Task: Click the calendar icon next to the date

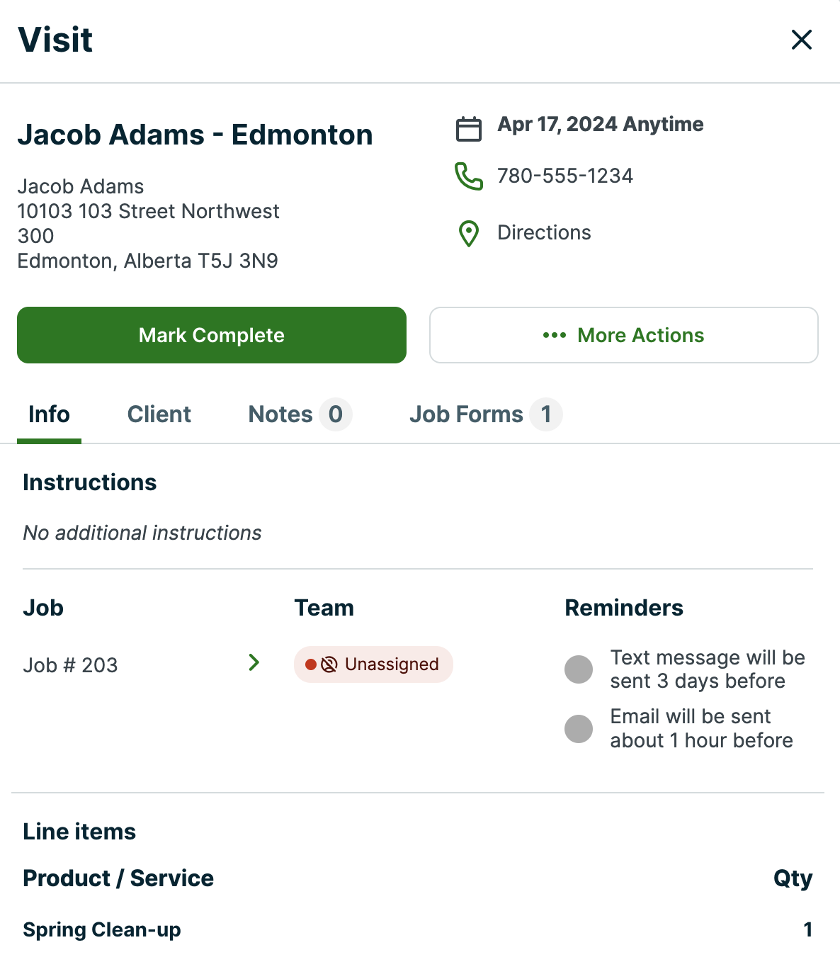Action: pyautogui.click(x=468, y=129)
